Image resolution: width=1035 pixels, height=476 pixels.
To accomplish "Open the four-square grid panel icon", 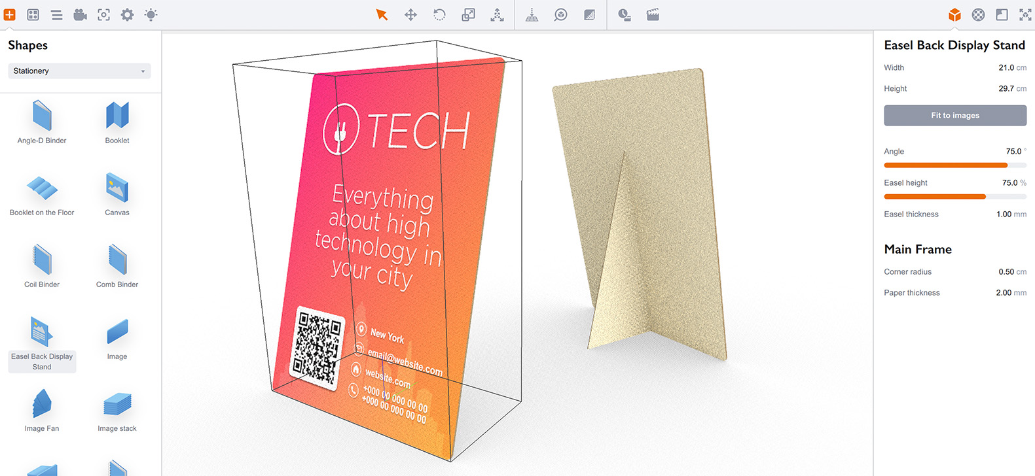I will [33, 14].
